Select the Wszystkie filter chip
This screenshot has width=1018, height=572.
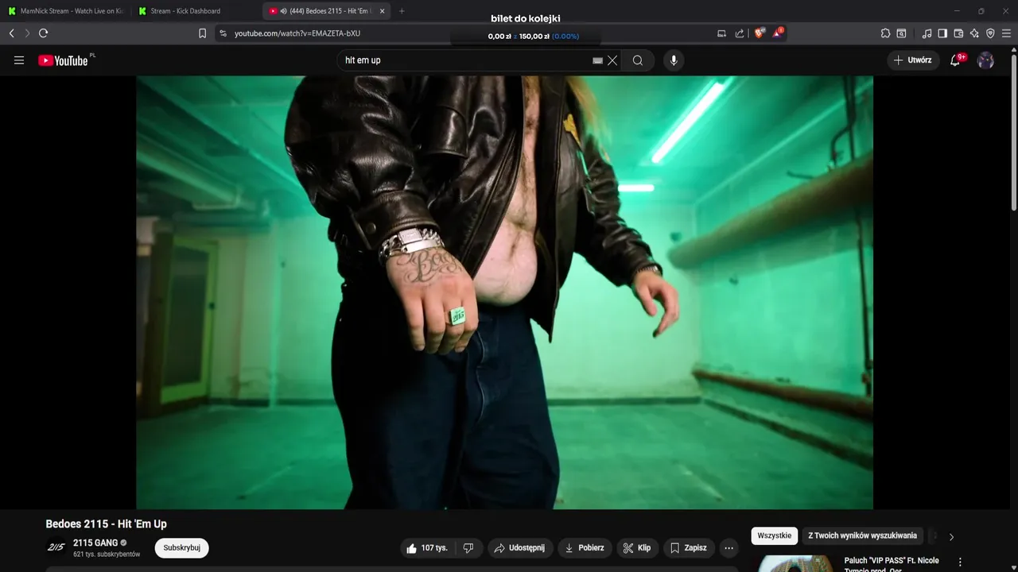coord(775,536)
